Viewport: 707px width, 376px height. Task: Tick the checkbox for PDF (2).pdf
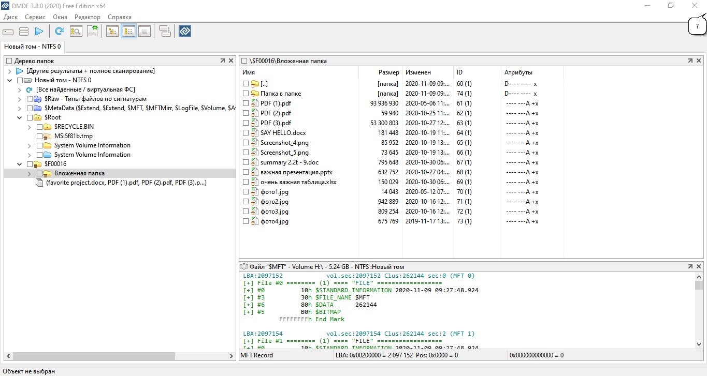[x=246, y=113]
